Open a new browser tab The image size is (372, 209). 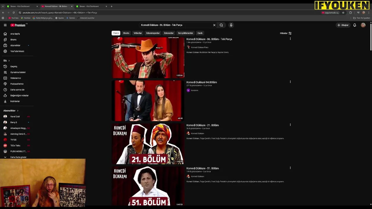112,6
